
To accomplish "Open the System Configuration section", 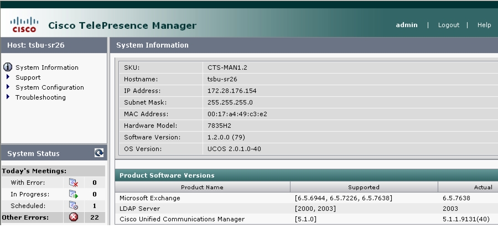I will coord(50,87).
